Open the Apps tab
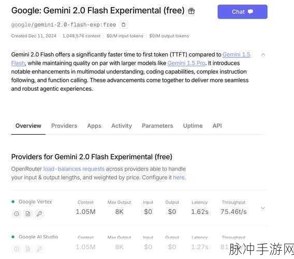The image size is (294, 259). (x=94, y=126)
